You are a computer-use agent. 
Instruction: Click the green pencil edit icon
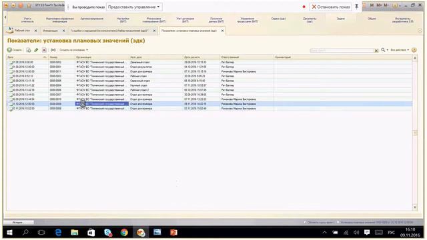click(x=36, y=50)
